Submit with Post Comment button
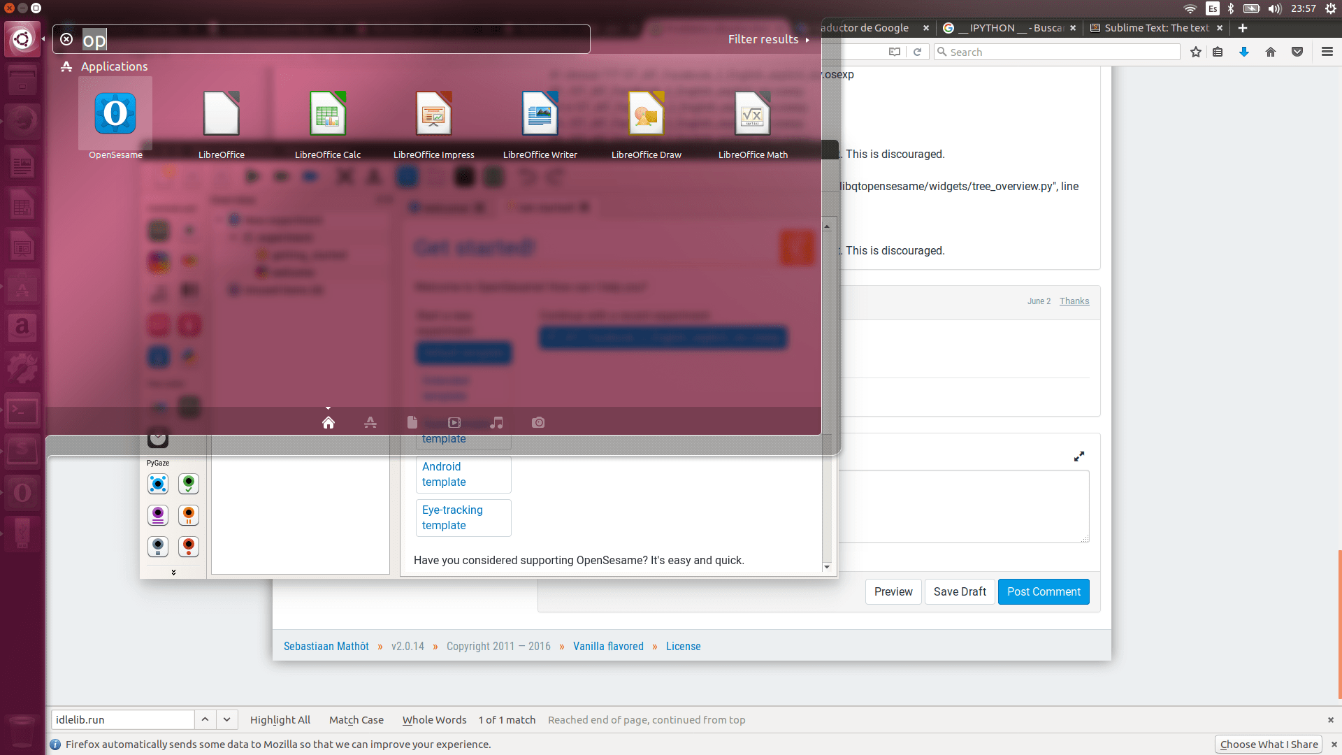Screen dimensions: 1342x755 point(1044,592)
